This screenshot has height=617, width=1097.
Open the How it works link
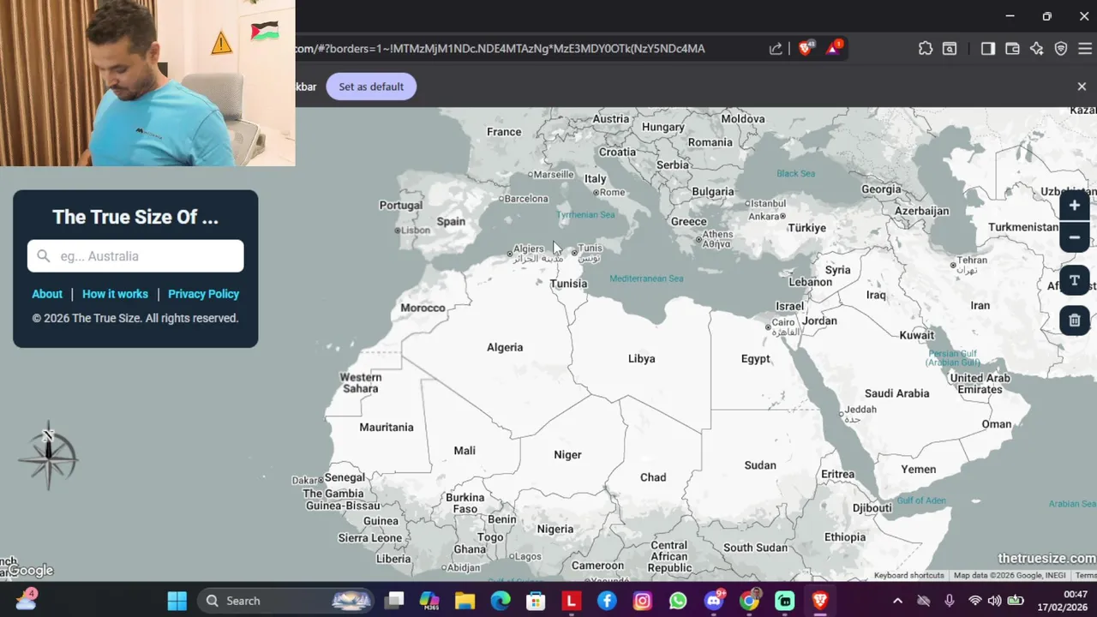coord(115,294)
